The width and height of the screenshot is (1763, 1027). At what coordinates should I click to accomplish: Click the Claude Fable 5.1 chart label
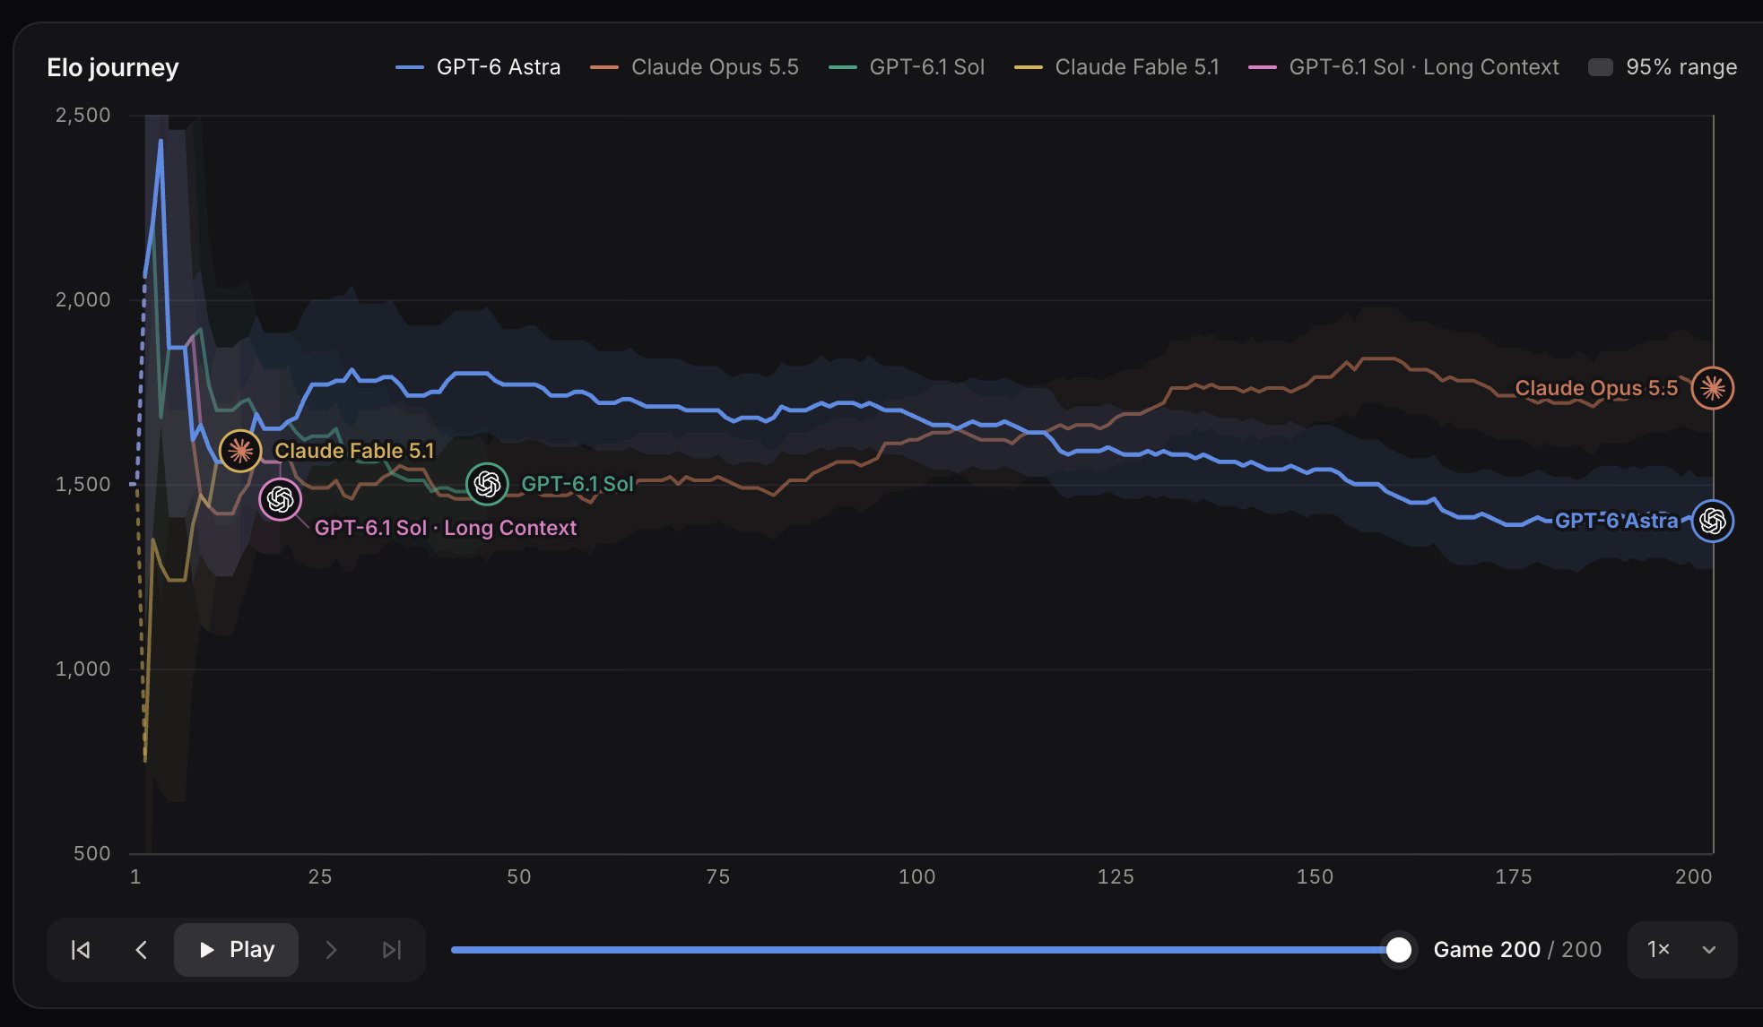(x=354, y=451)
